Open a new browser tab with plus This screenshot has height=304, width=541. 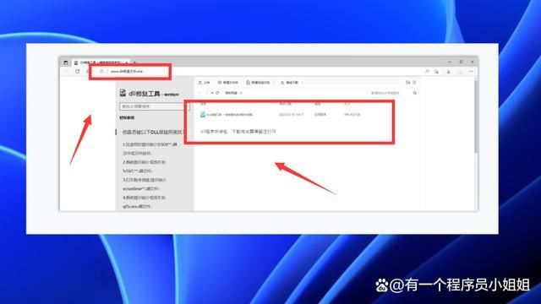[x=135, y=62]
